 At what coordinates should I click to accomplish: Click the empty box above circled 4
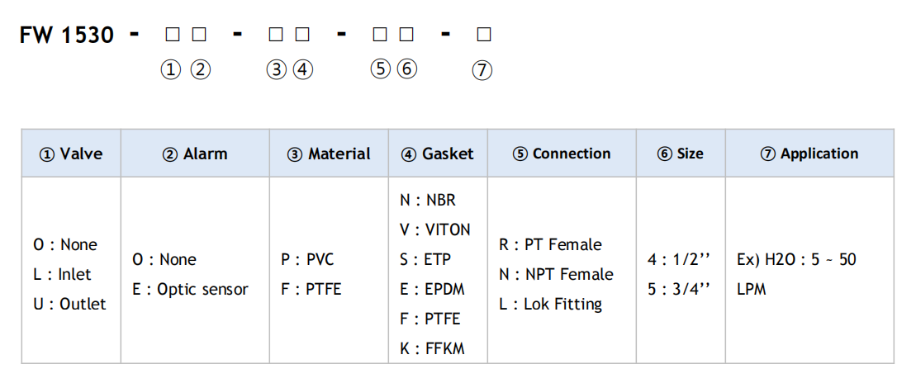pyautogui.click(x=301, y=35)
